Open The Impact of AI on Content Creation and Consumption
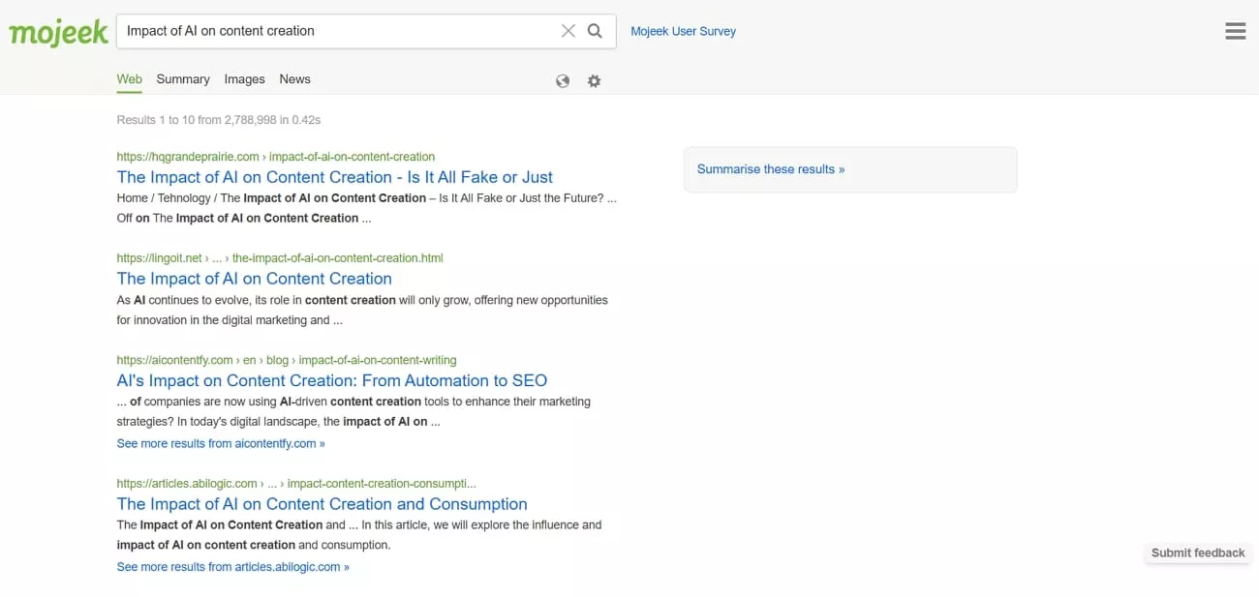Viewport: 1259px width, 597px height. (322, 503)
